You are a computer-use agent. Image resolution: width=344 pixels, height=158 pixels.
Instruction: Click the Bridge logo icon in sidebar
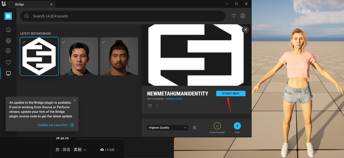(x=8, y=16)
